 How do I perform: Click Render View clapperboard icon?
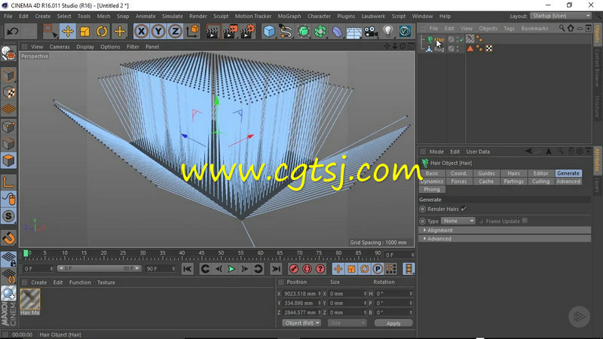[213, 32]
